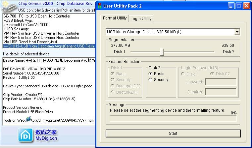Click the globe icon beside Tools on Web
252x148 pixels.
pyautogui.click(x=28, y=119)
